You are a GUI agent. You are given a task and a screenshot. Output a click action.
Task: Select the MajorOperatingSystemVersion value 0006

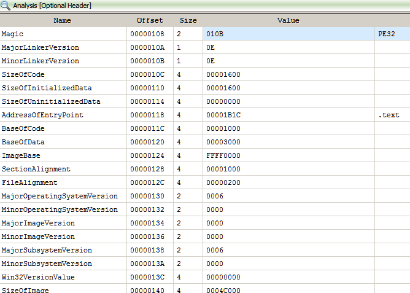click(x=215, y=196)
